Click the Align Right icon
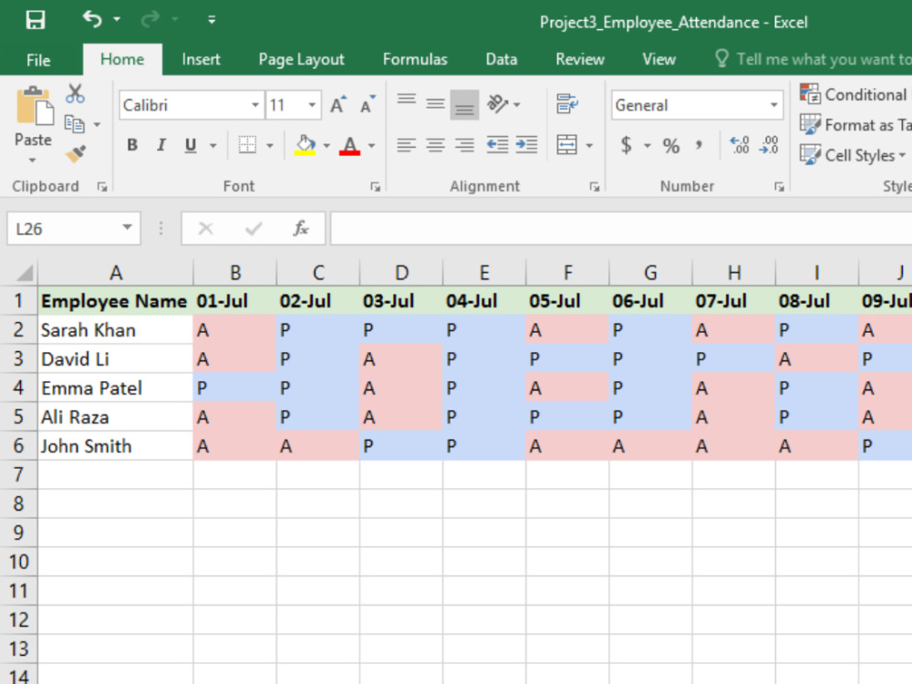Screen dimensions: 912x684 tap(464, 145)
